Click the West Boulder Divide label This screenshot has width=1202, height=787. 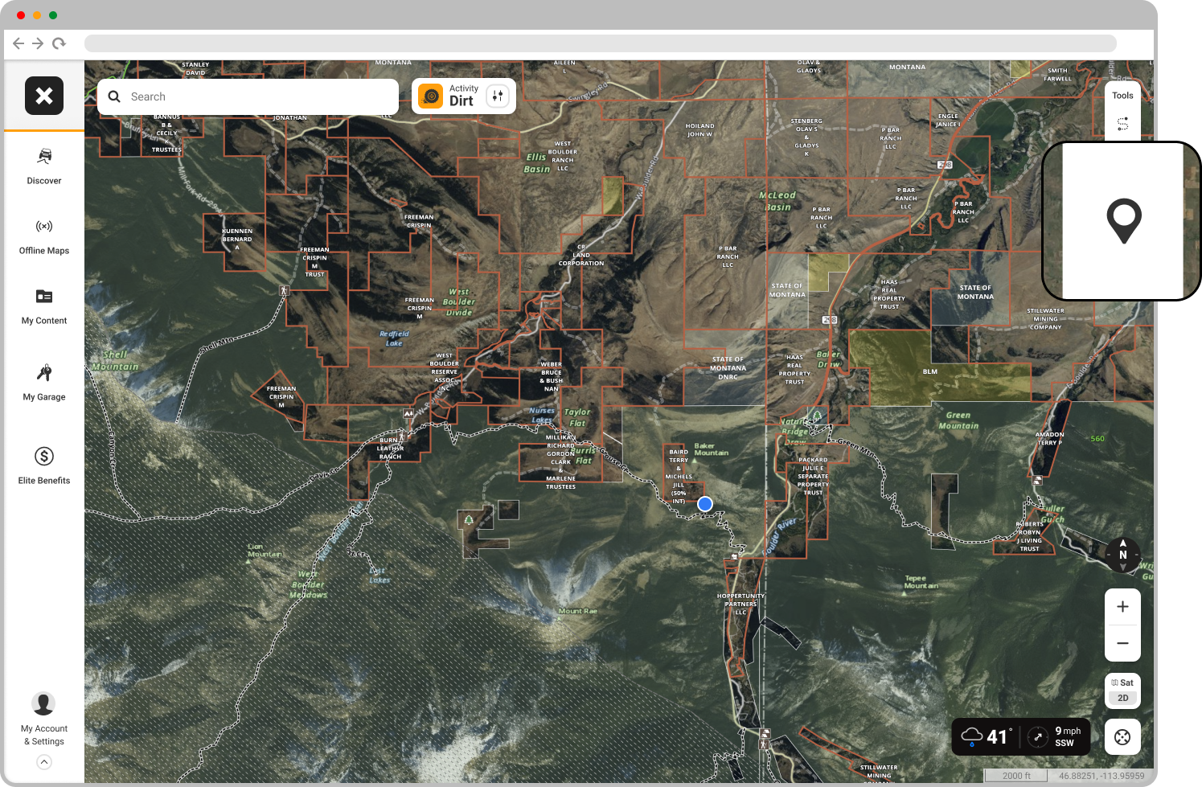459,302
